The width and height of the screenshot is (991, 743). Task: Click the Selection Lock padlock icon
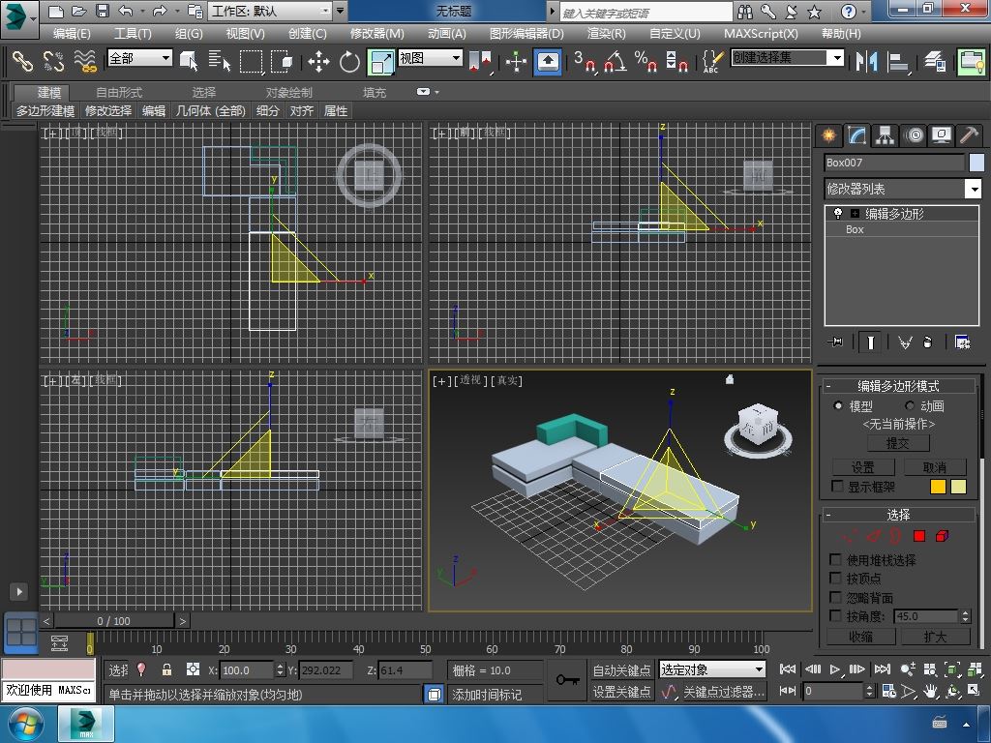(166, 669)
